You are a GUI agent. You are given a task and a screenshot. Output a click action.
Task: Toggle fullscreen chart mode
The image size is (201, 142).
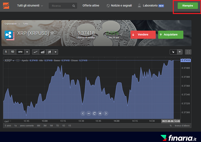point(188,52)
